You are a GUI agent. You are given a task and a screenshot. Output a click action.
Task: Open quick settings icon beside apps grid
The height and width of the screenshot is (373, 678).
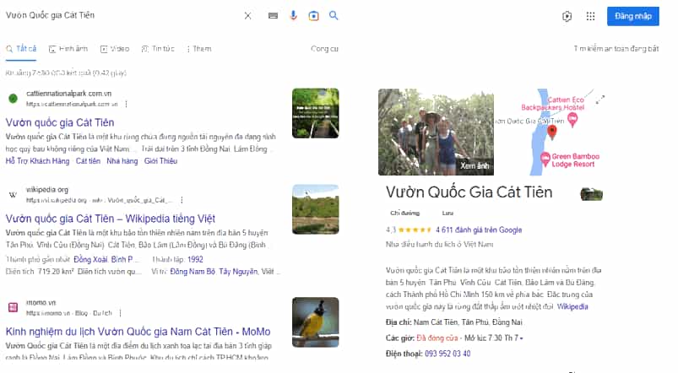click(567, 16)
